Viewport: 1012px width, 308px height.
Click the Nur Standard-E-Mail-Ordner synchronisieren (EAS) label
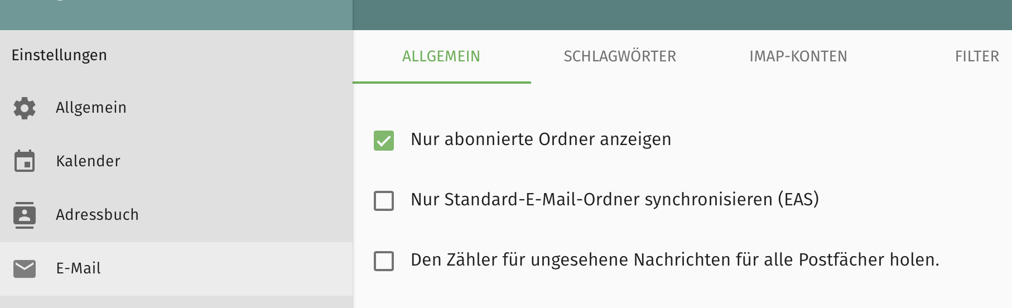615,200
